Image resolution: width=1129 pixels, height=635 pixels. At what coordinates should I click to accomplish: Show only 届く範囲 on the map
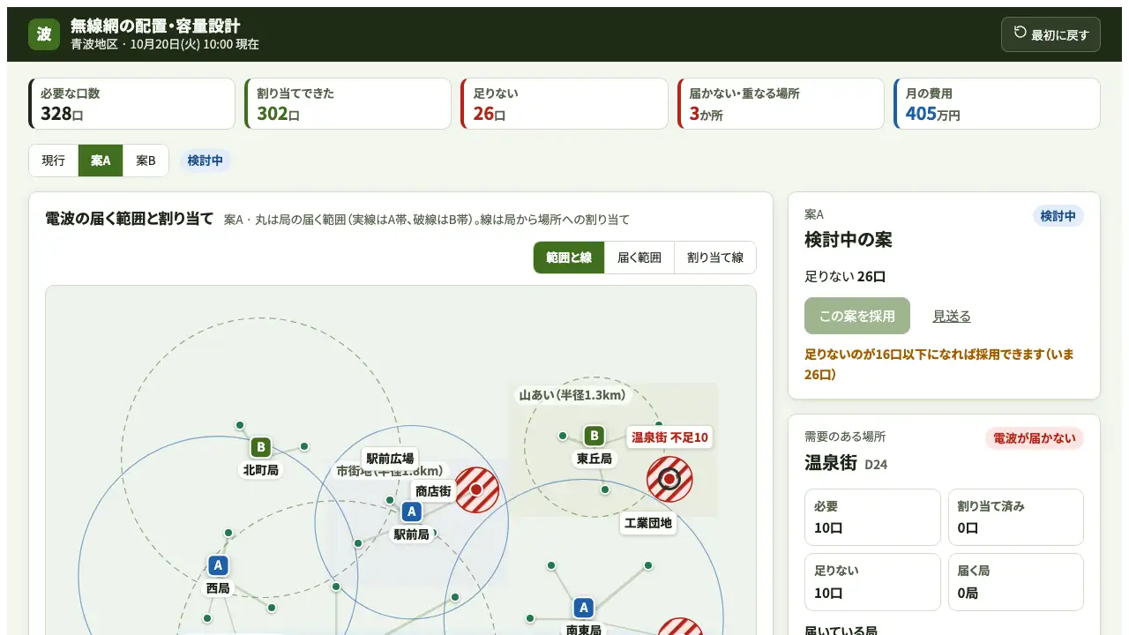[x=639, y=258]
